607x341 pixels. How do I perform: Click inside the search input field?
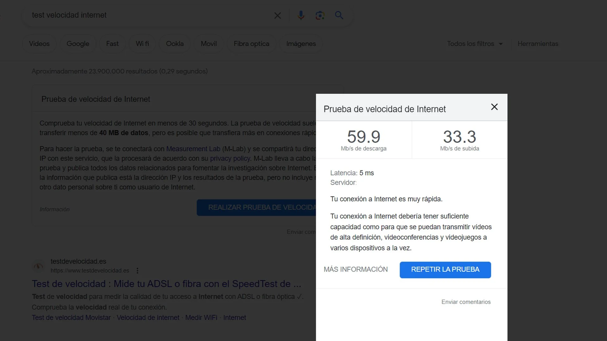[x=142, y=15]
